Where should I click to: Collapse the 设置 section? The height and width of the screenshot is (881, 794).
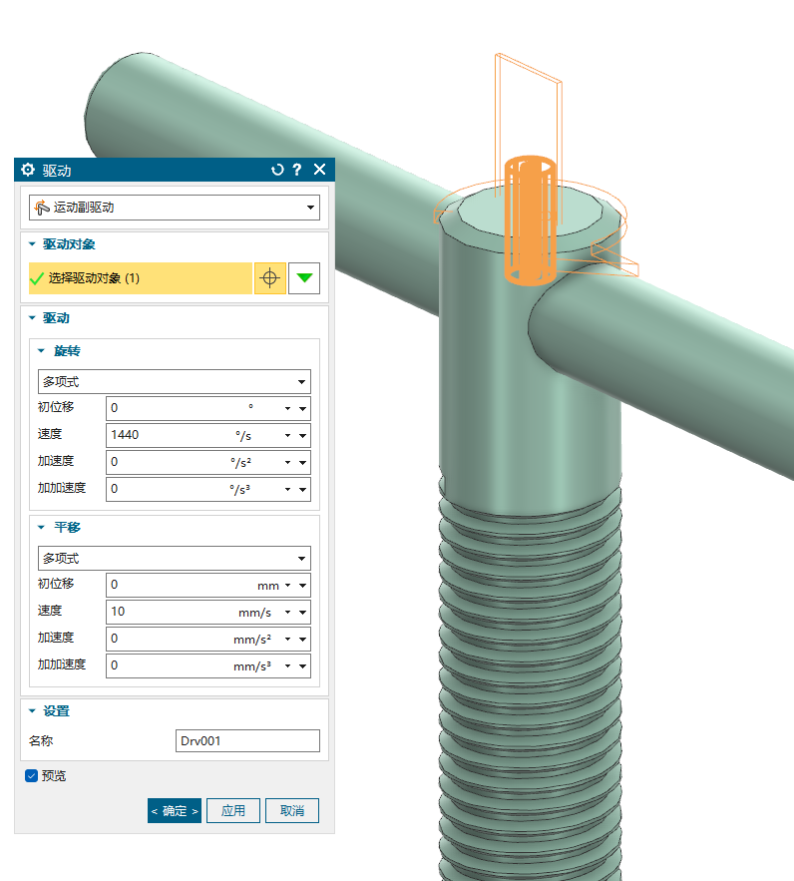[33, 711]
